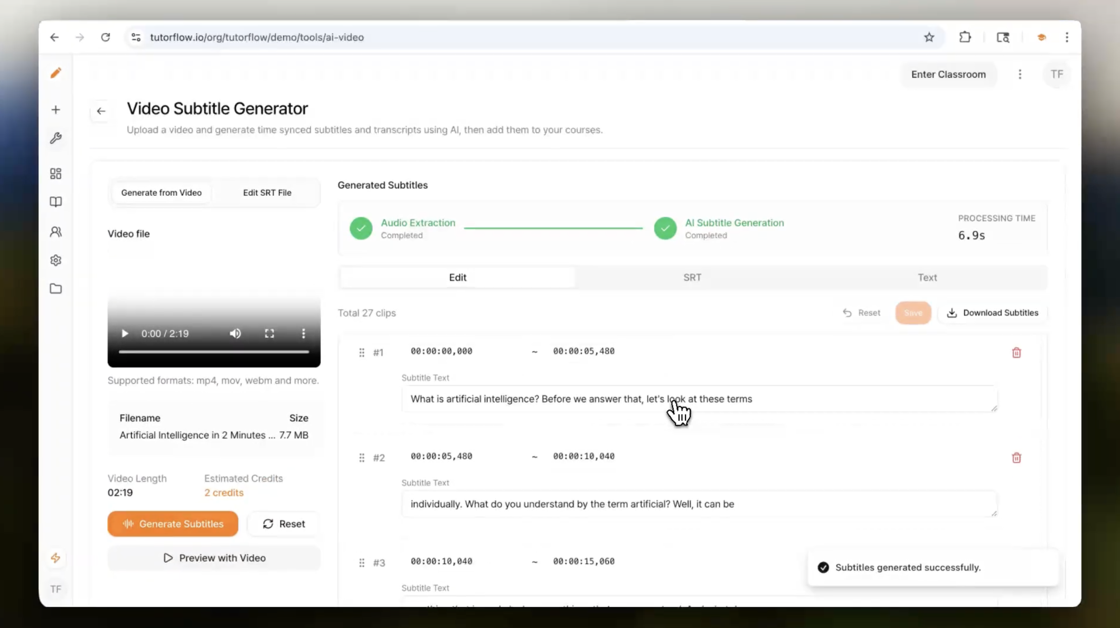Viewport: 1120px width, 628px height.
Task: Click the lightning bolt icon in sidebar
Action: point(56,558)
